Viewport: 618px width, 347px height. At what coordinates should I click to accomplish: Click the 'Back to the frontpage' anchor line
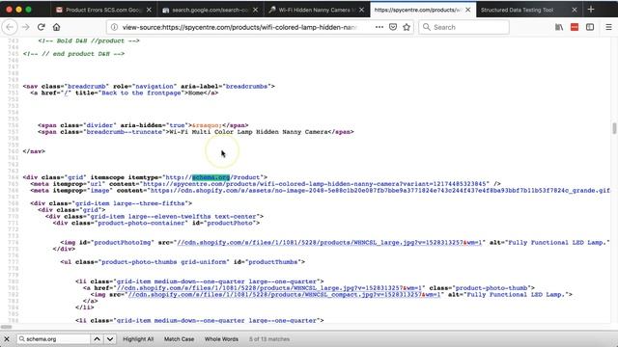(125, 93)
